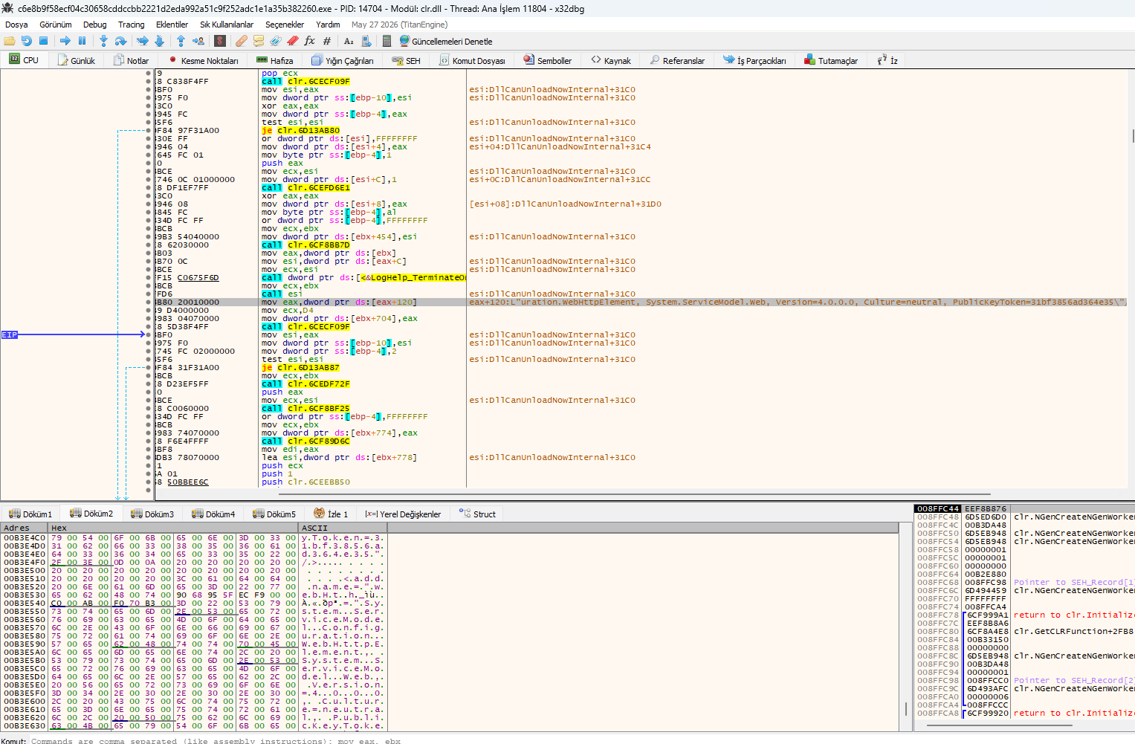Click the Execute Till Return icon
1135x744 pixels.
(181, 41)
